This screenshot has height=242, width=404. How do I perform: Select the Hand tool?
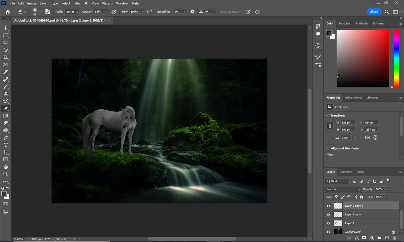(x=6, y=167)
